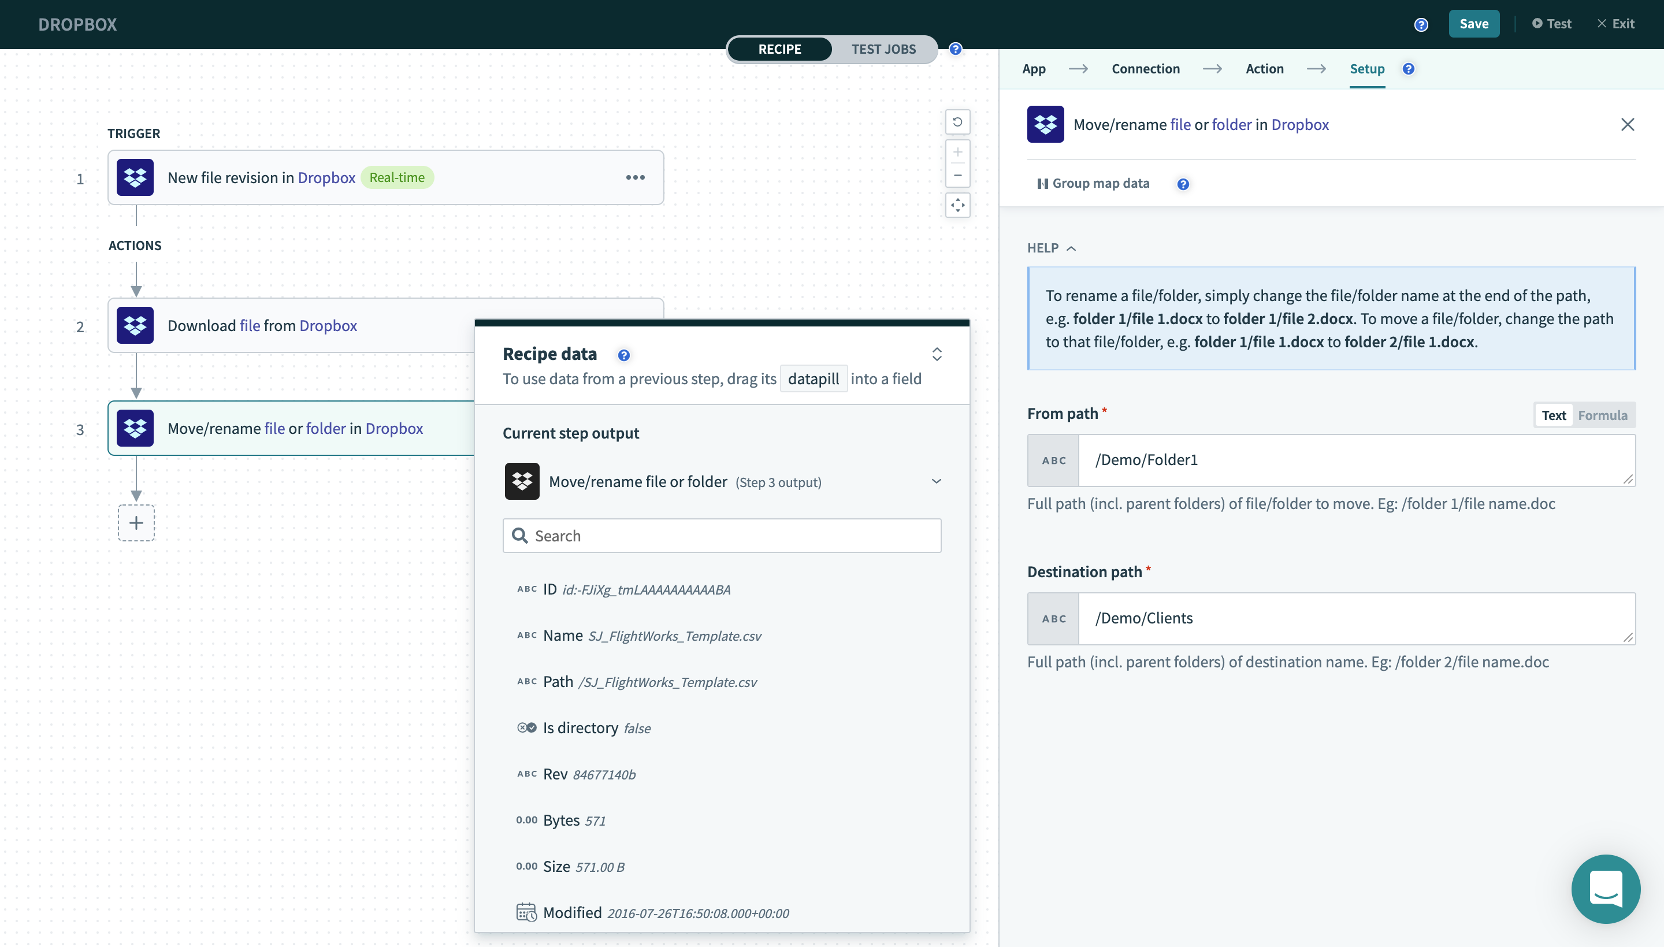1664x947 pixels.
Task: Click the Destination path input field
Action: coord(1356,618)
